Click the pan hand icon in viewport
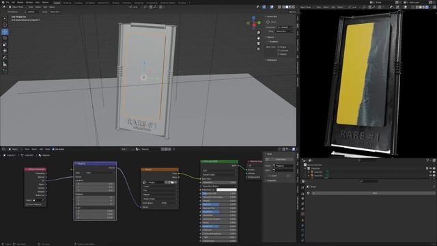 pos(259,38)
